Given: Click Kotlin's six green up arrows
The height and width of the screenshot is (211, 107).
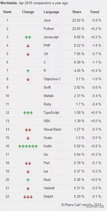Looking at the screenshot, I should coord(28,147).
